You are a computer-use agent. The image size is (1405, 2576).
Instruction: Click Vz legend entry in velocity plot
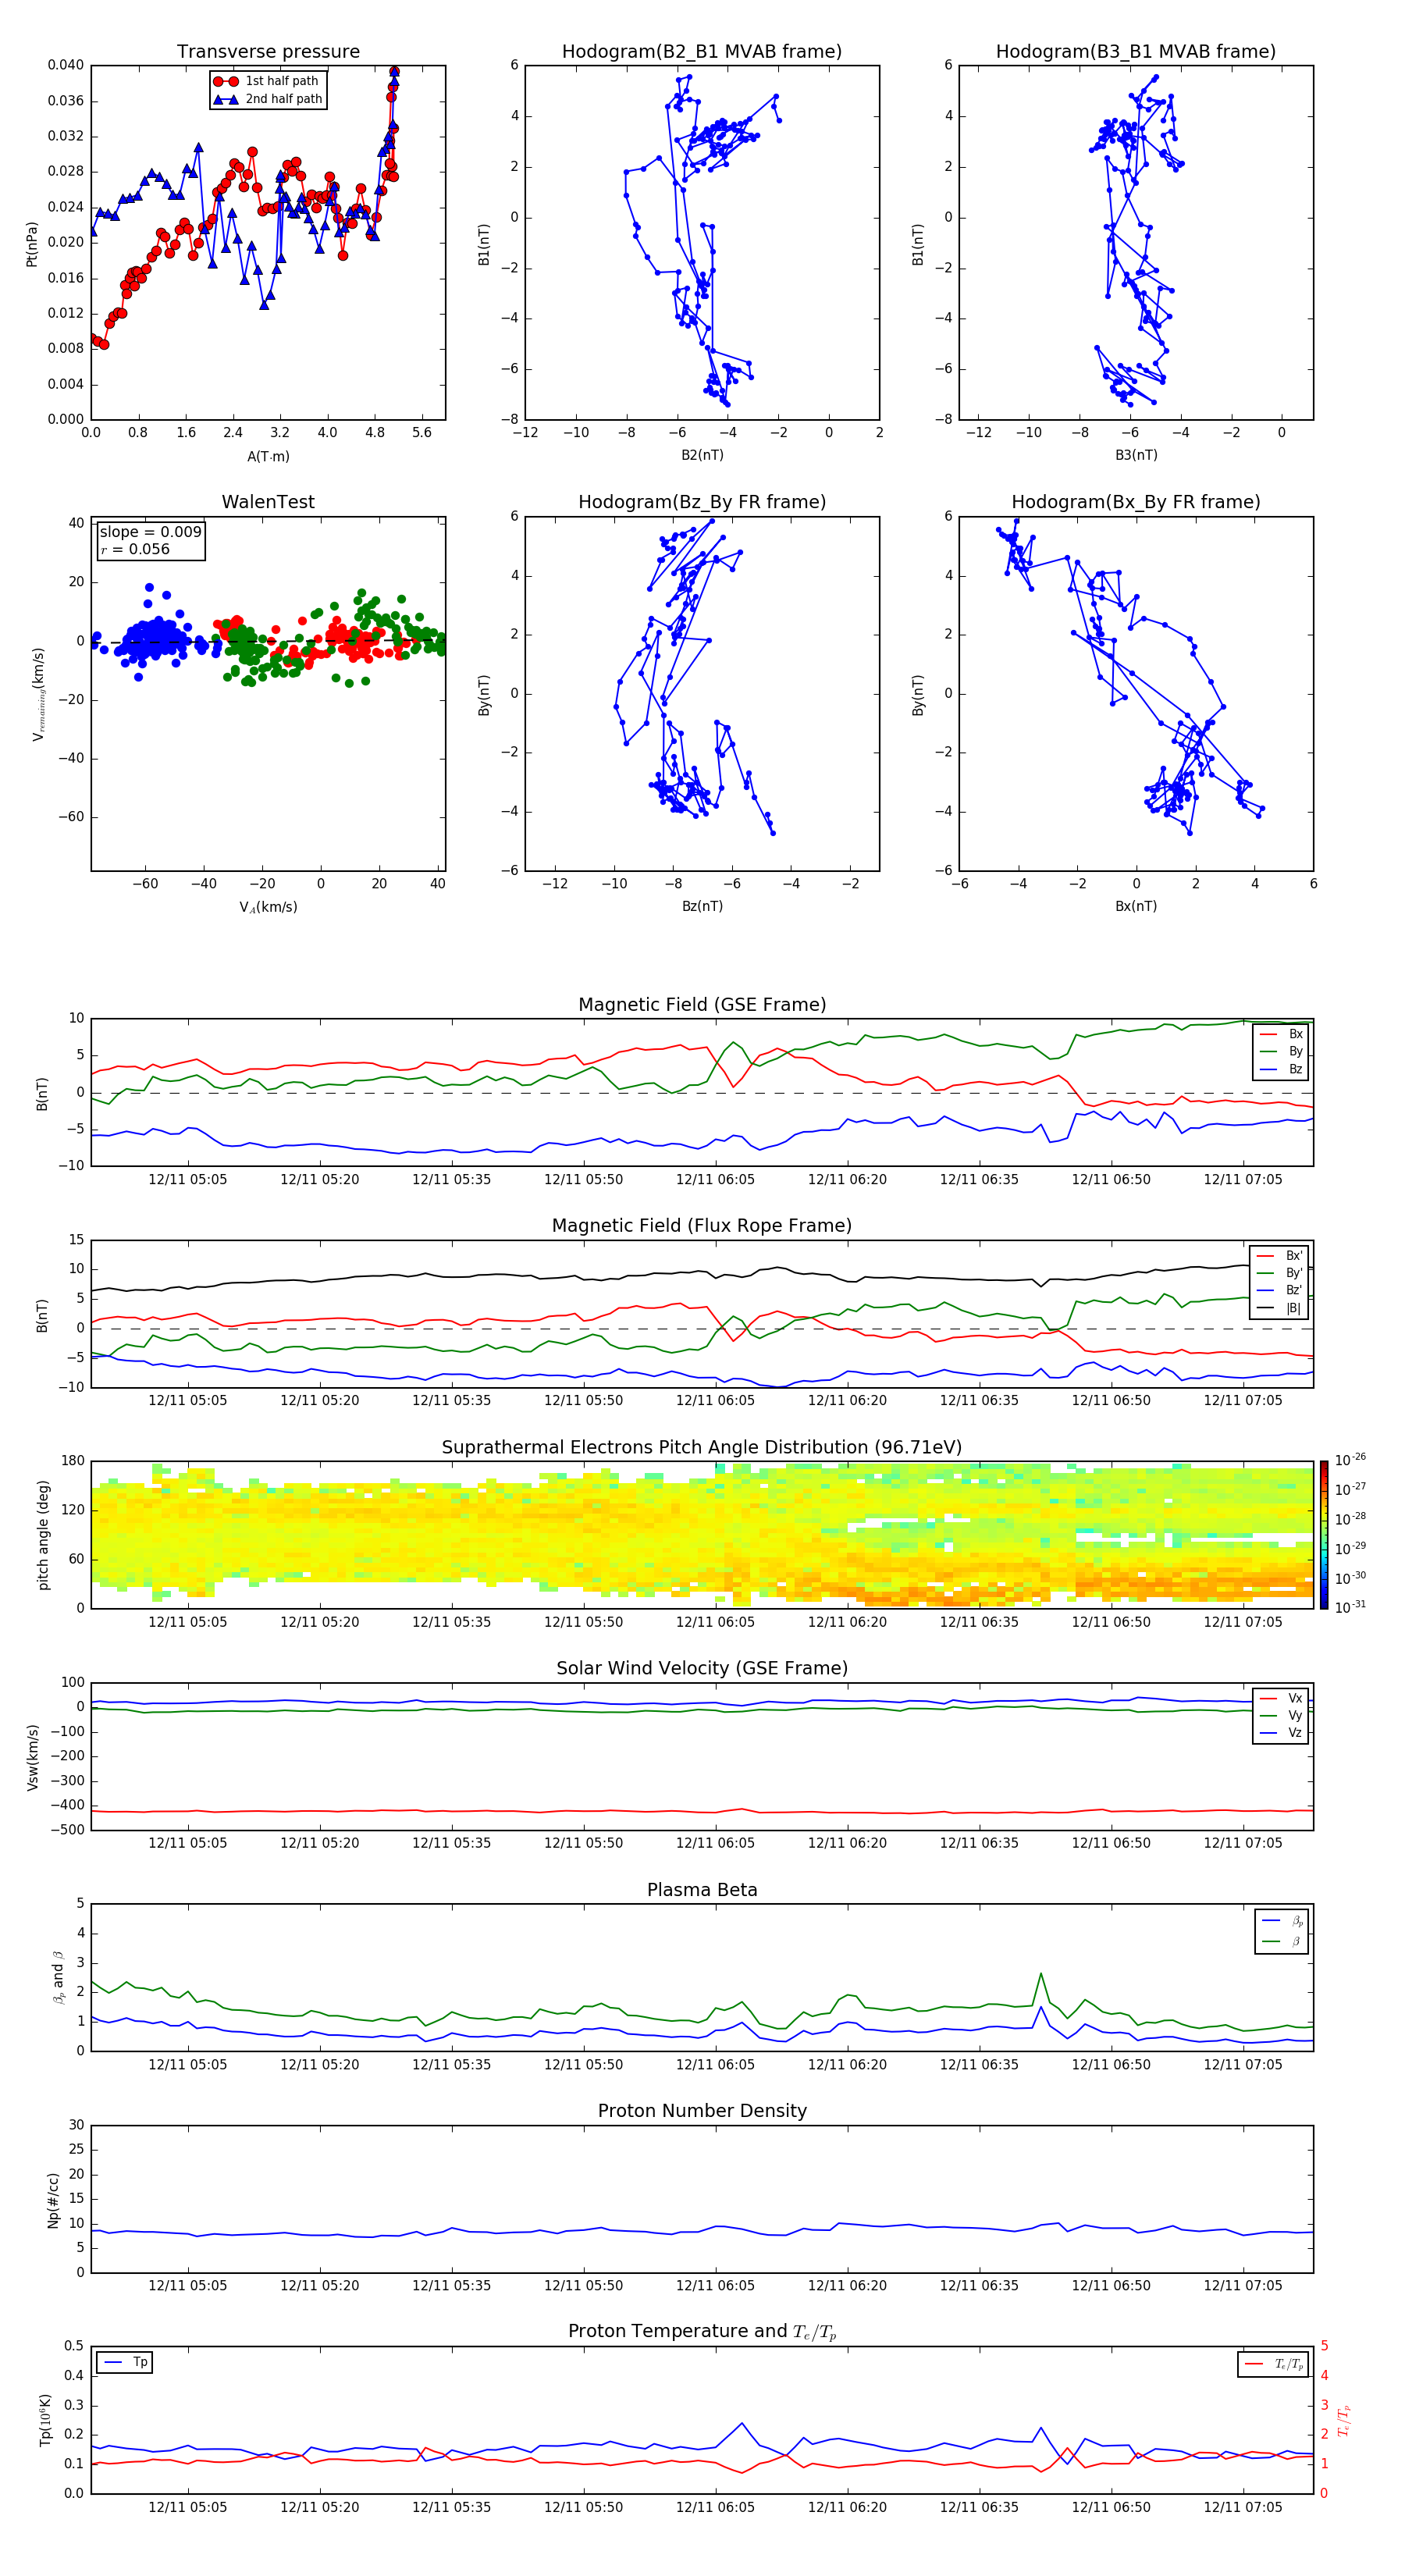click(1281, 1733)
